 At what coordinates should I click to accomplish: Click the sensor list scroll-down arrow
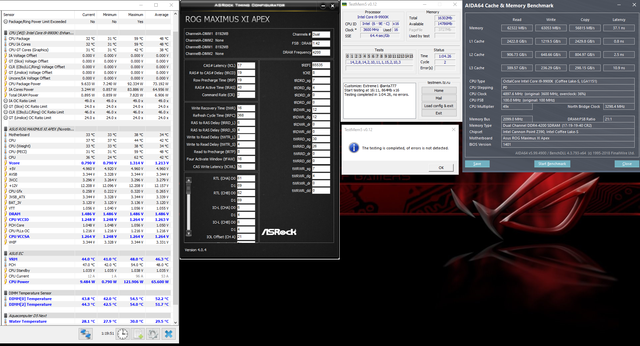175,323
